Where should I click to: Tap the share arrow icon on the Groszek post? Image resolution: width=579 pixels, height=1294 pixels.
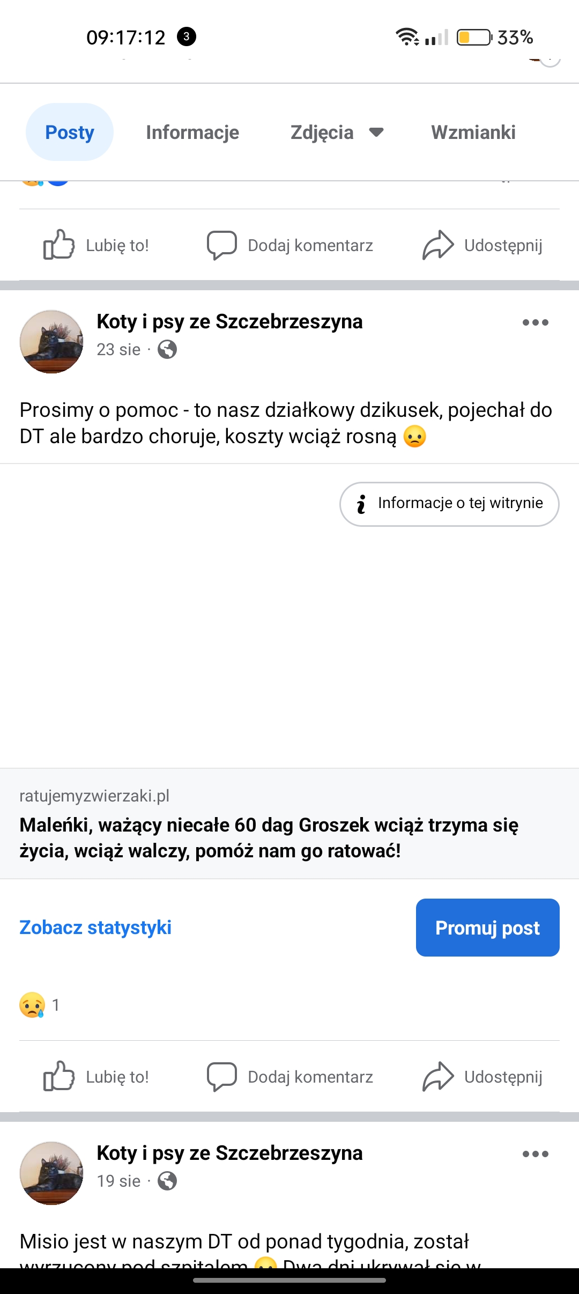(x=438, y=1076)
